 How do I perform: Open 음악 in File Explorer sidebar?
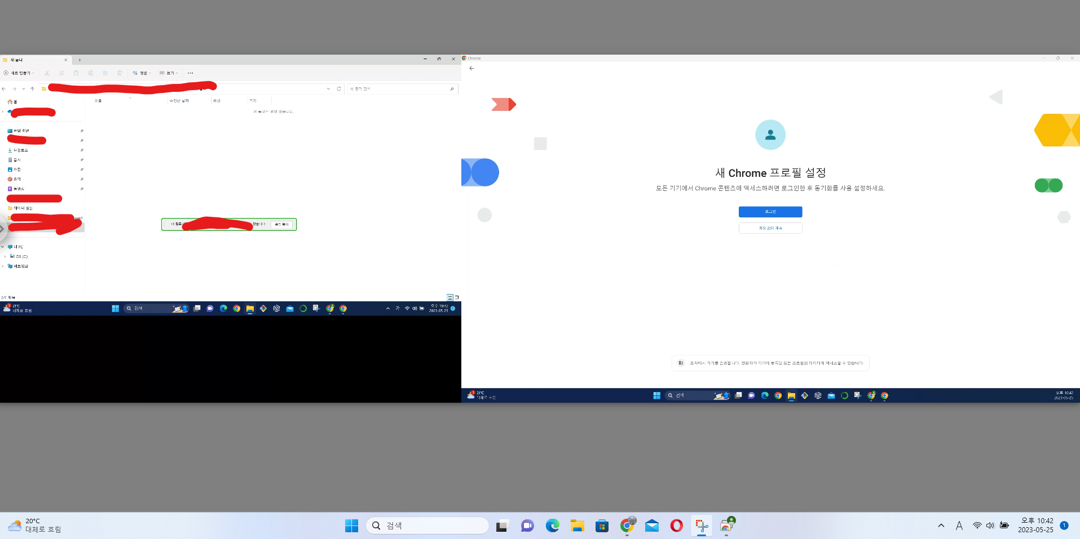click(14, 179)
